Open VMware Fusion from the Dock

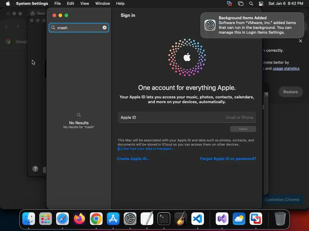click(256, 218)
